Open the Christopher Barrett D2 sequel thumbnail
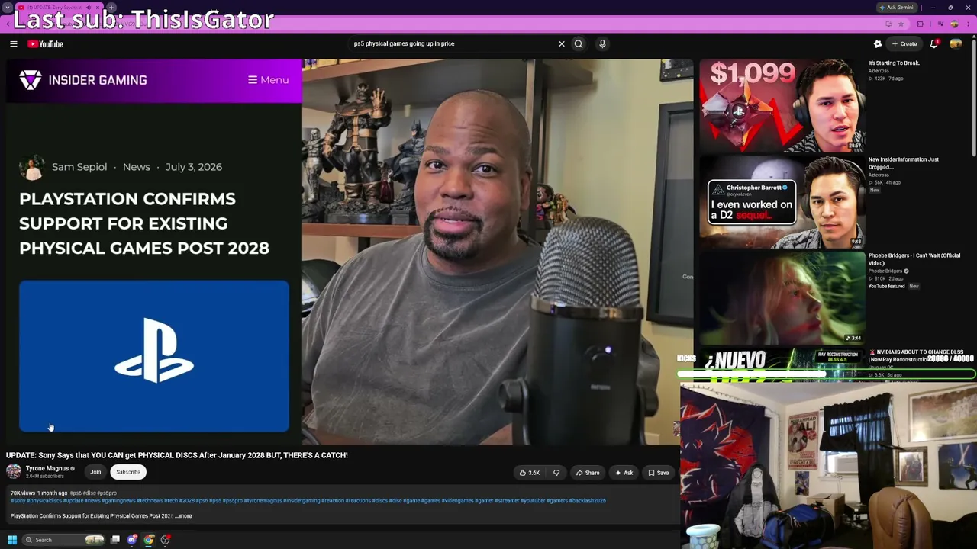The height and width of the screenshot is (549, 977). click(x=782, y=202)
